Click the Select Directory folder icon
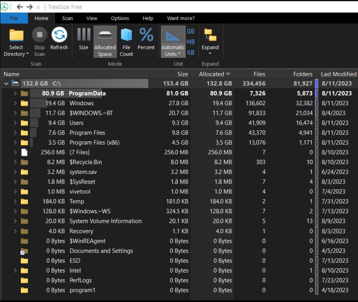 [17, 36]
